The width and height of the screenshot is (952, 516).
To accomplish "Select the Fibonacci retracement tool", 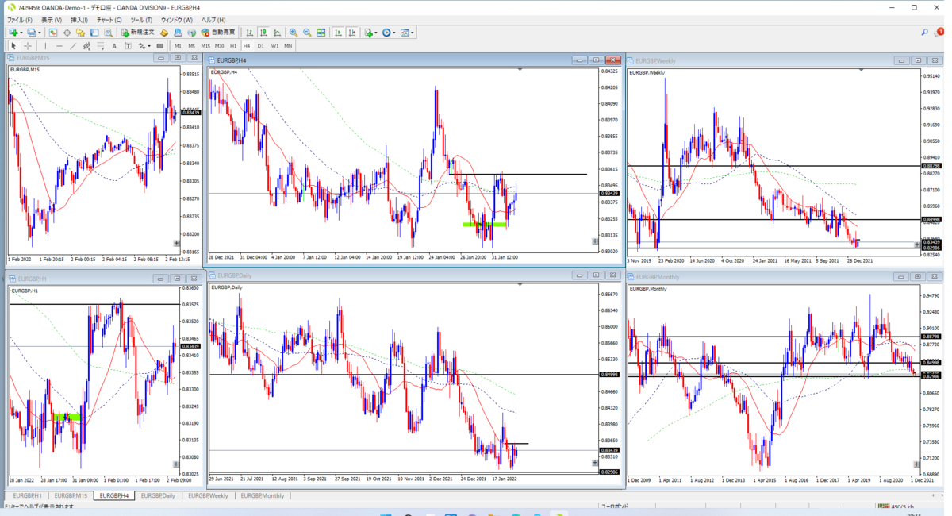I will click(100, 46).
